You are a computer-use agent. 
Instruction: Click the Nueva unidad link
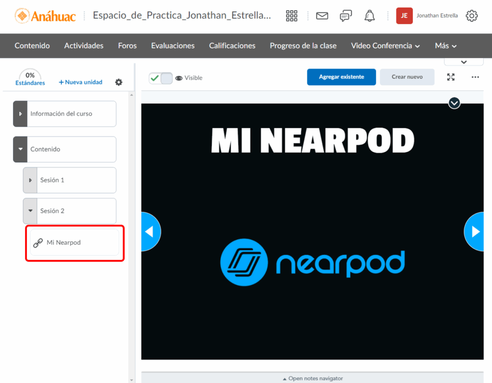coord(81,82)
